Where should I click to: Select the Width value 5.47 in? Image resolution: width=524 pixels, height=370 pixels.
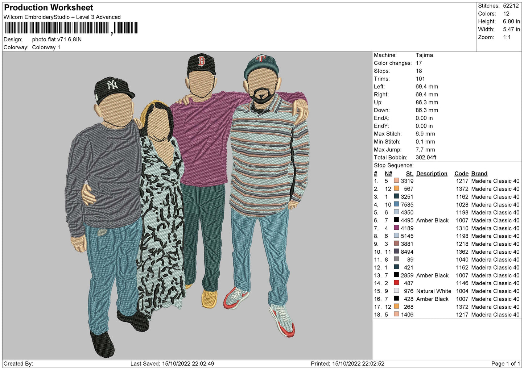511,29
